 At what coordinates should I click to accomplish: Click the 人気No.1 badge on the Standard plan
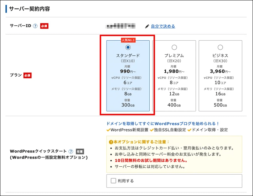pos(128,40)
